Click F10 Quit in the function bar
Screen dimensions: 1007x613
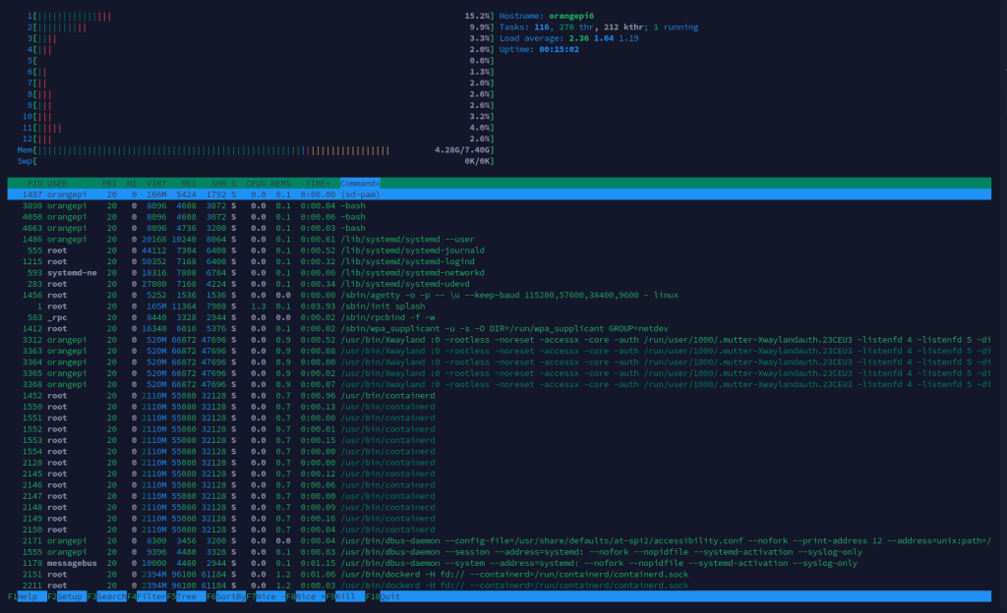[x=383, y=596]
